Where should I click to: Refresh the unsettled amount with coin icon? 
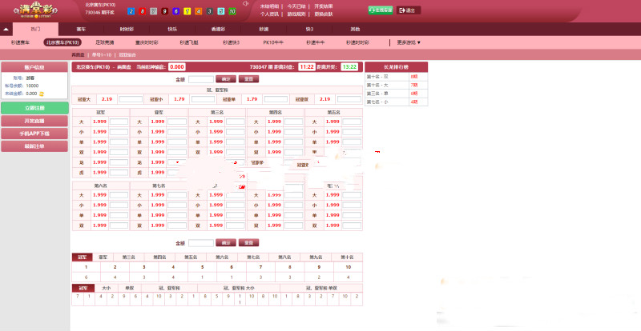[42, 94]
